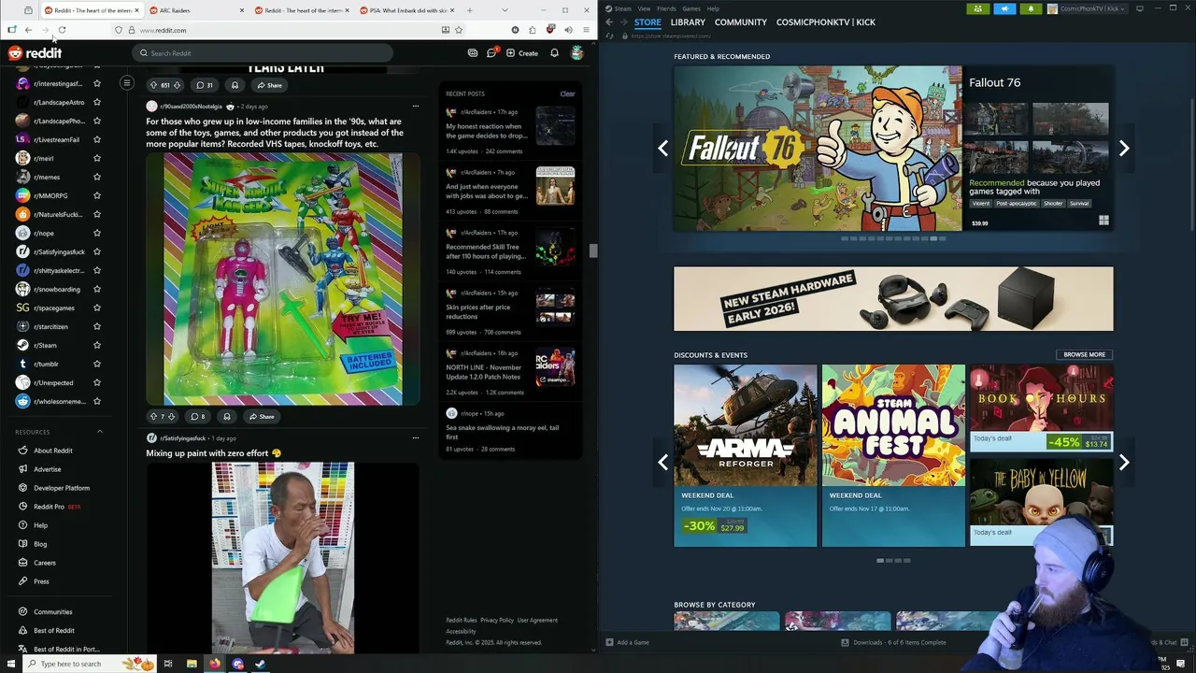Open the 31 comments on the first post
Viewport: 1196px width, 673px height.
[x=204, y=85]
